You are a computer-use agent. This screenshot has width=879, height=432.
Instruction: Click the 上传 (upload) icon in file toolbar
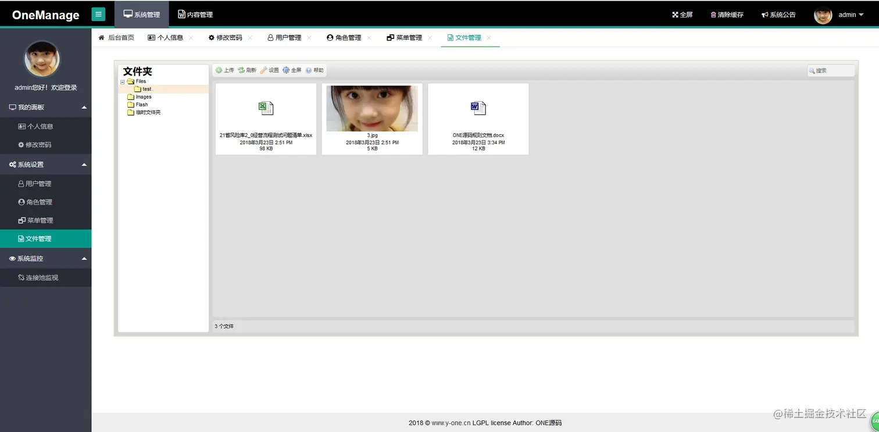[x=220, y=70]
